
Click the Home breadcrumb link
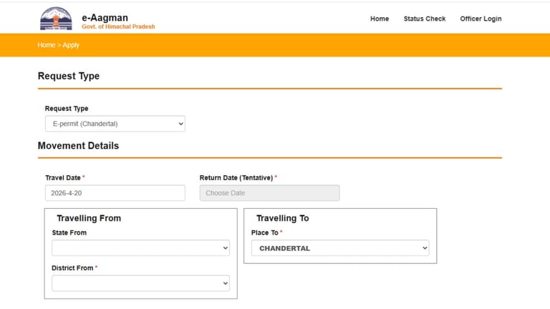[x=46, y=45]
